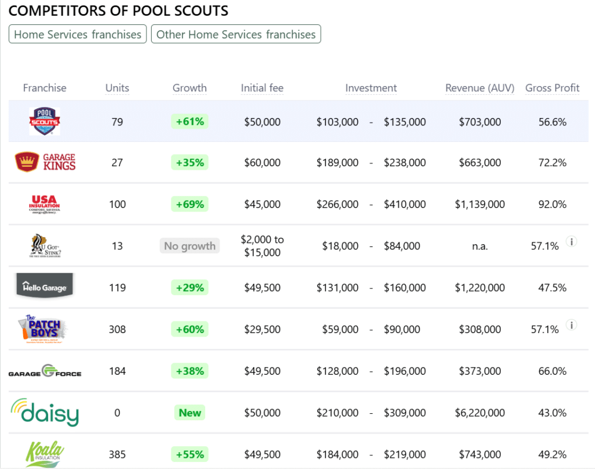Select the $29,500 initial fee cell
This screenshot has width=595, height=469.
click(x=262, y=330)
